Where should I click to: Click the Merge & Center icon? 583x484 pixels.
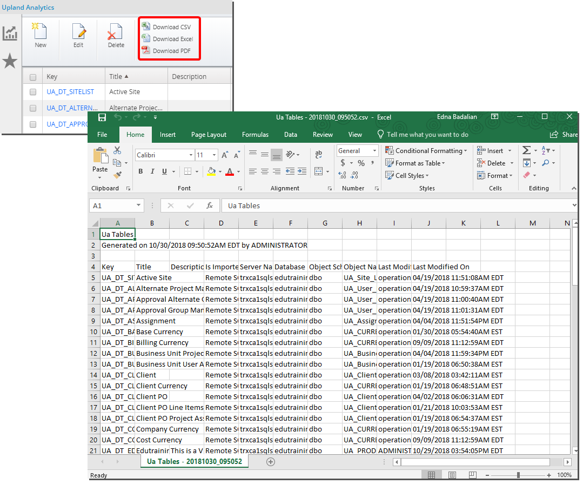319,171
